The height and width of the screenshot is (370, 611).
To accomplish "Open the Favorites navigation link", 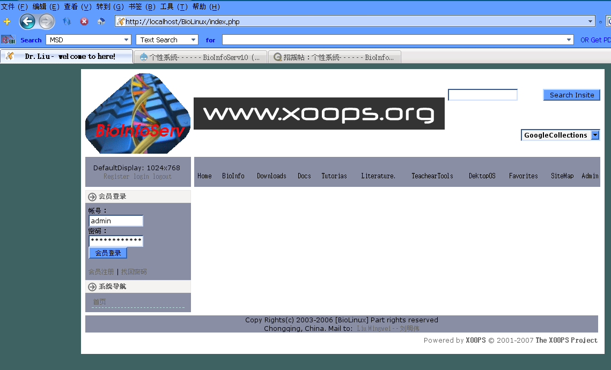I will (x=524, y=176).
